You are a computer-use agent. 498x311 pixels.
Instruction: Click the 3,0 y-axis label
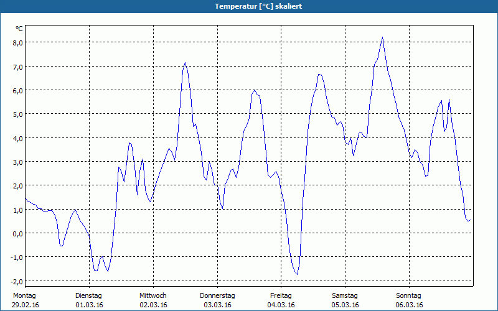coord(17,162)
